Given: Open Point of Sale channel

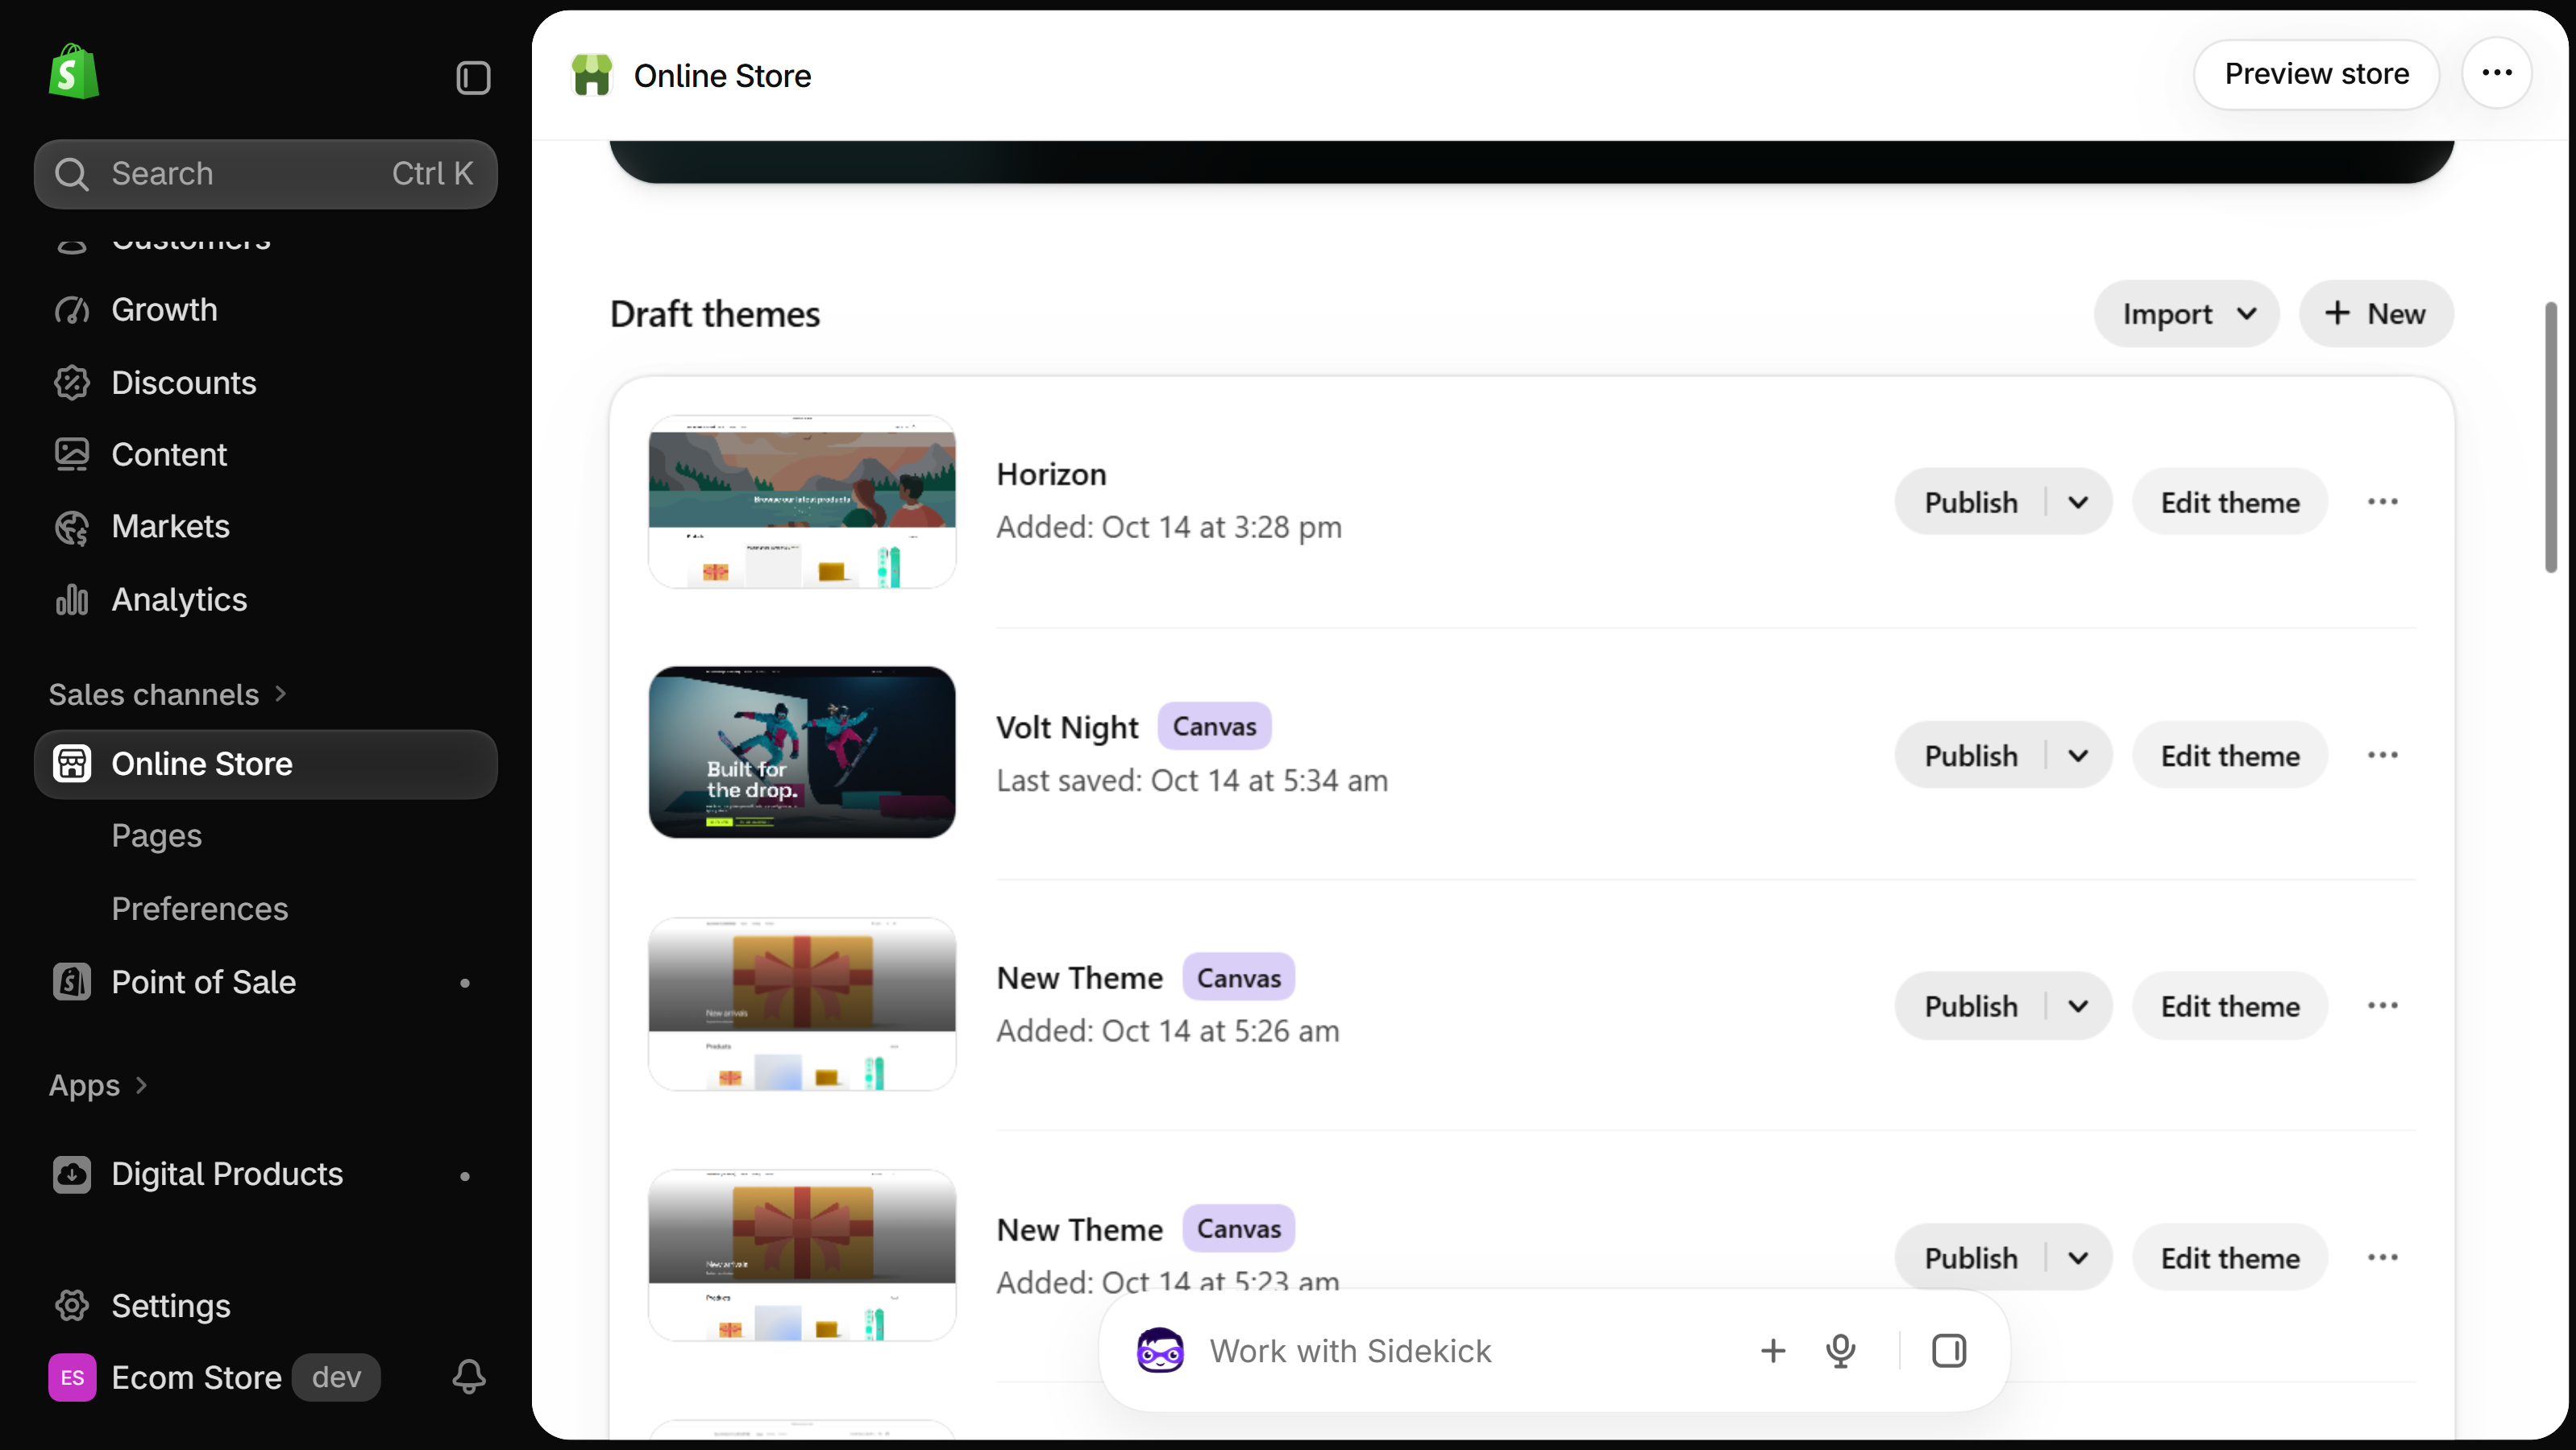Looking at the screenshot, I should [265, 981].
